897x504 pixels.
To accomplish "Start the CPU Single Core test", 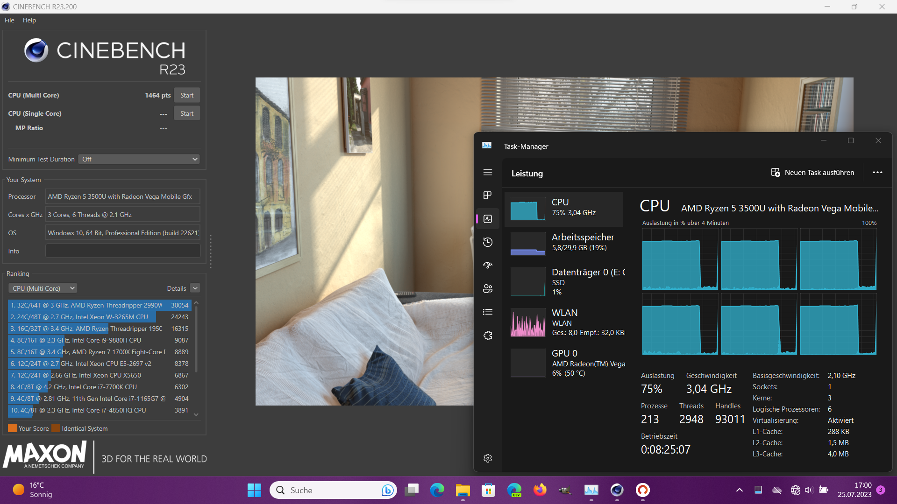I will [x=187, y=113].
